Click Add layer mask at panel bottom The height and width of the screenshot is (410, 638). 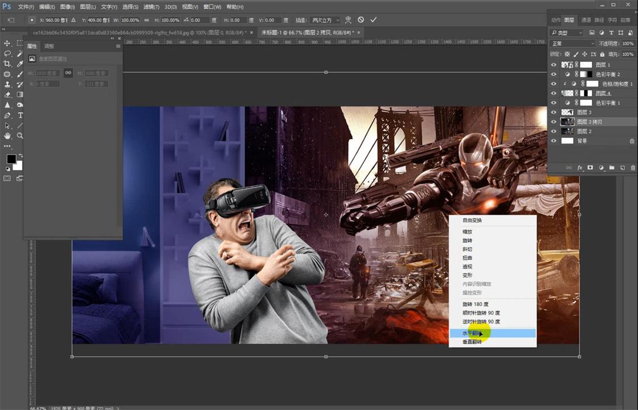(590, 167)
